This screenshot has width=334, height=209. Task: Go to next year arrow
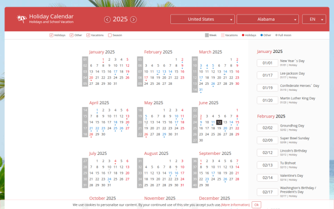pos(134,20)
